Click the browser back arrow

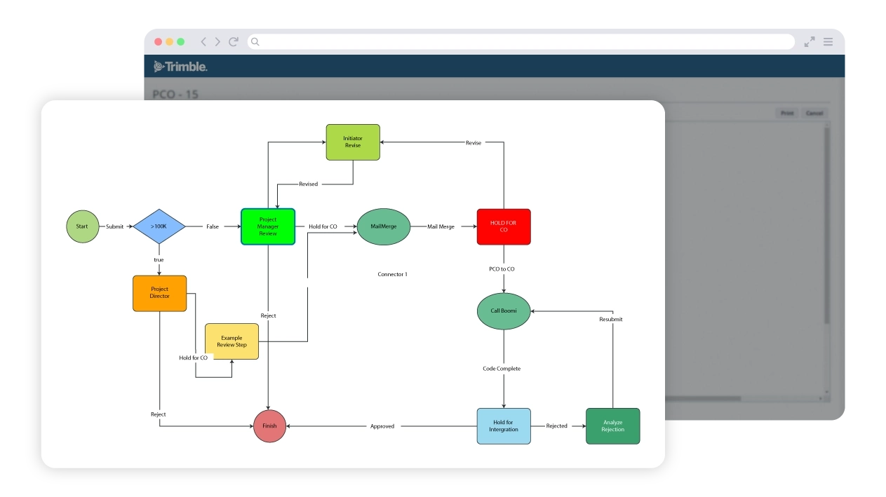click(203, 42)
